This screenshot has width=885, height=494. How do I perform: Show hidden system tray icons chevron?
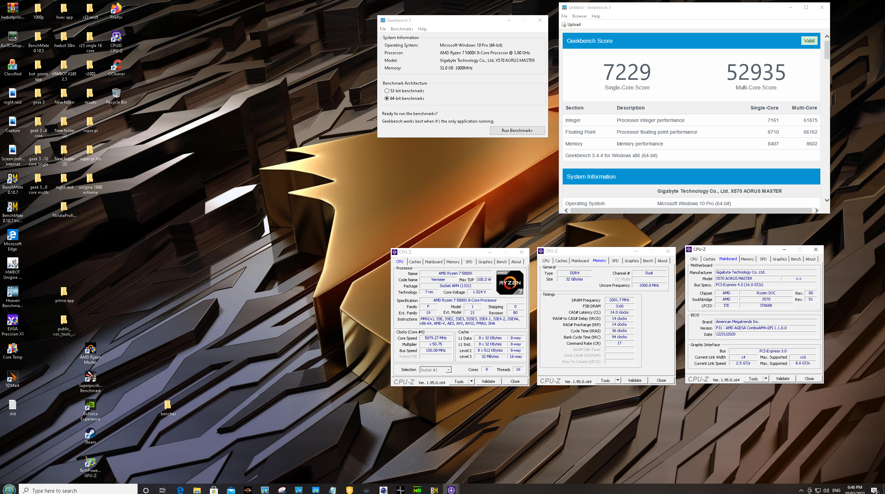801,490
